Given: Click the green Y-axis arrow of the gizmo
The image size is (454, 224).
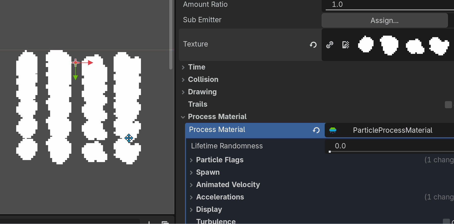Looking at the screenshot, I should [75, 77].
